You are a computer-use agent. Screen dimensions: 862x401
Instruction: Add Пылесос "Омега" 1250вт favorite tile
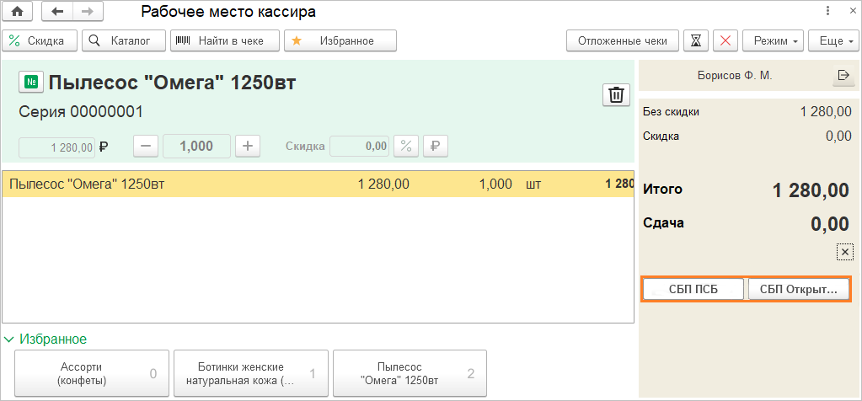(x=410, y=373)
